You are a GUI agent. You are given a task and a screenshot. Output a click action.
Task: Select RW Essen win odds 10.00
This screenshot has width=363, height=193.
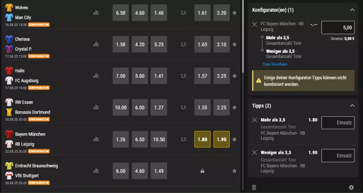point(121,107)
